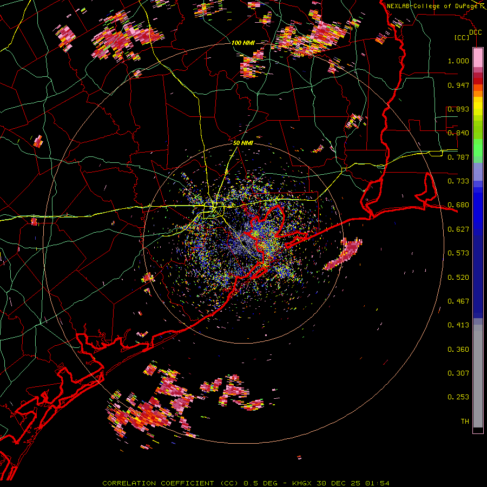
Task: Click the 0.467 value on the color scale
Action: click(458, 301)
